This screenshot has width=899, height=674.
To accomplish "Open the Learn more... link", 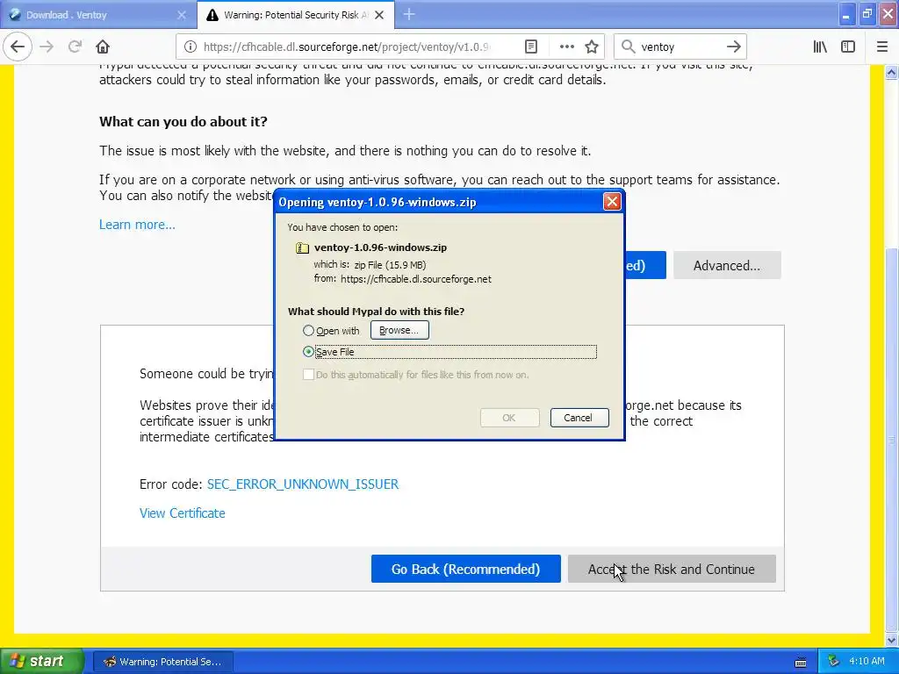I will 137,225.
